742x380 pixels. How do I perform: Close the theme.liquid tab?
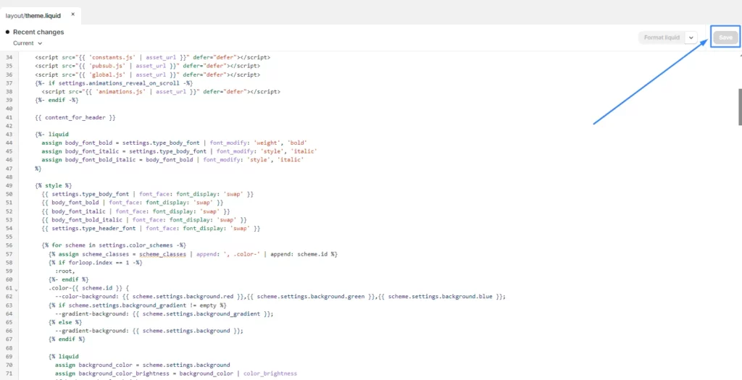(73, 14)
